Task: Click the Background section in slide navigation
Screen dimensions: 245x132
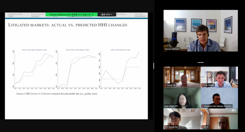Action: (x=38, y=14)
